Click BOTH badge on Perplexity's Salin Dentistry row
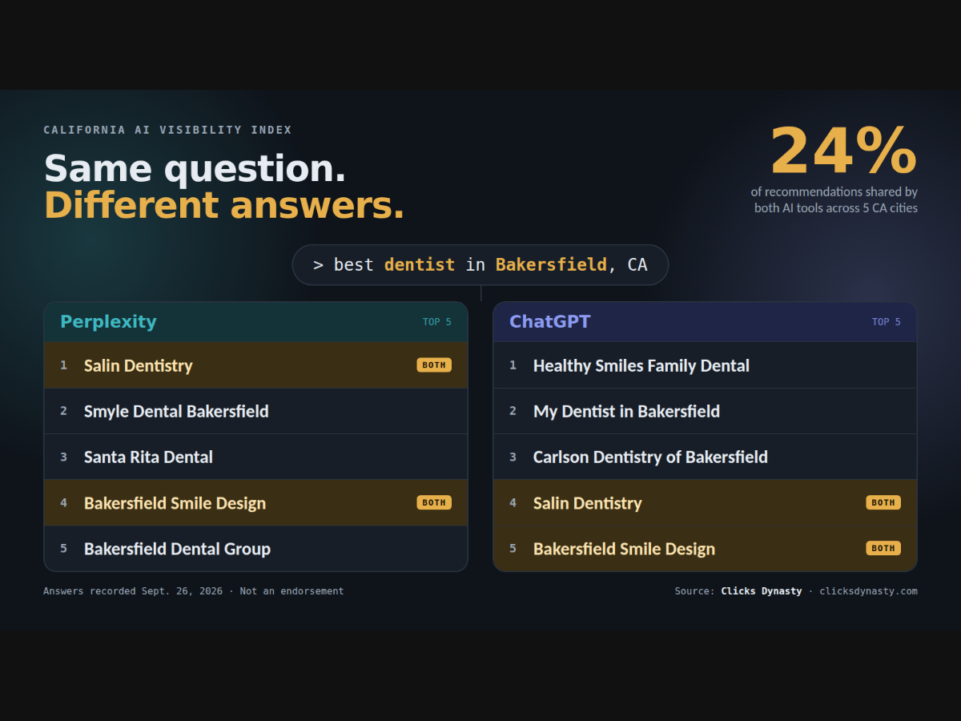 click(434, 365)
